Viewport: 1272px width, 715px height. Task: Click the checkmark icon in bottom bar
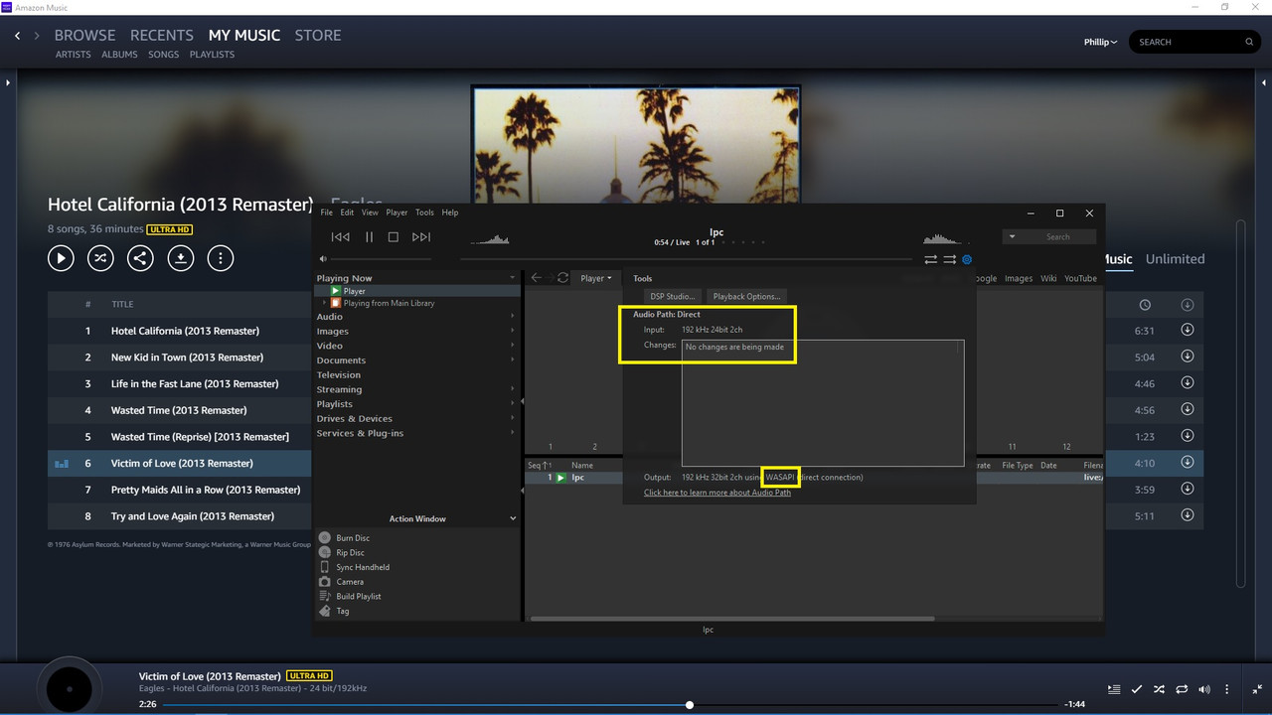coord(1136,689)
